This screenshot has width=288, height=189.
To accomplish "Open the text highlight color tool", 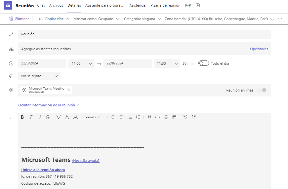I will pos(59,117).
